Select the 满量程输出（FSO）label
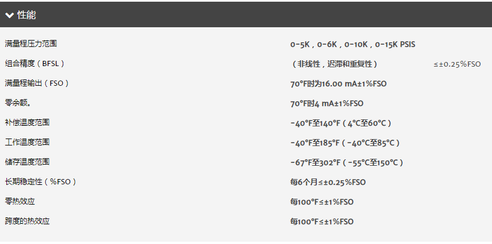 coord(37,83)
